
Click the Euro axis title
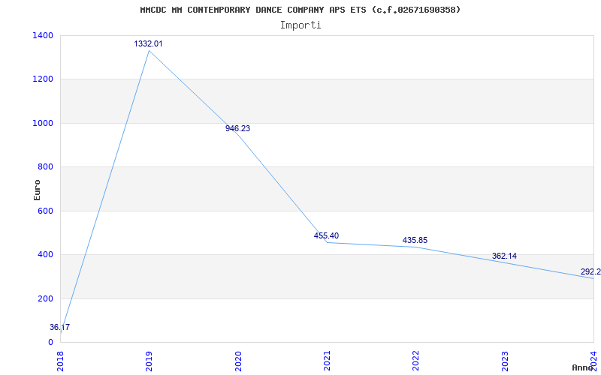tap(37, 190)
